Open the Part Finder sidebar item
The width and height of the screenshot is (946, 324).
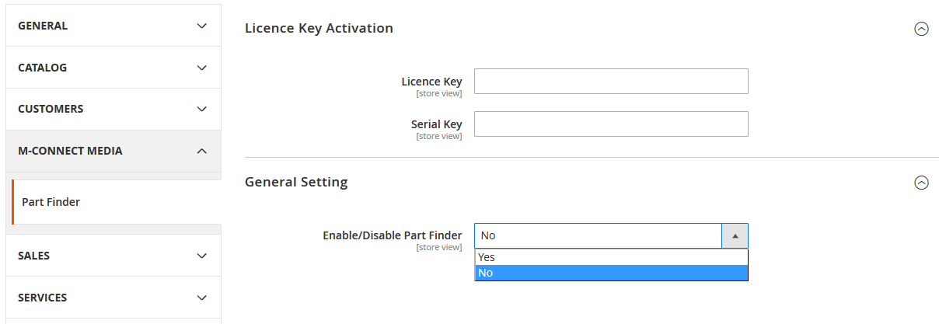(x=51, y=202)
